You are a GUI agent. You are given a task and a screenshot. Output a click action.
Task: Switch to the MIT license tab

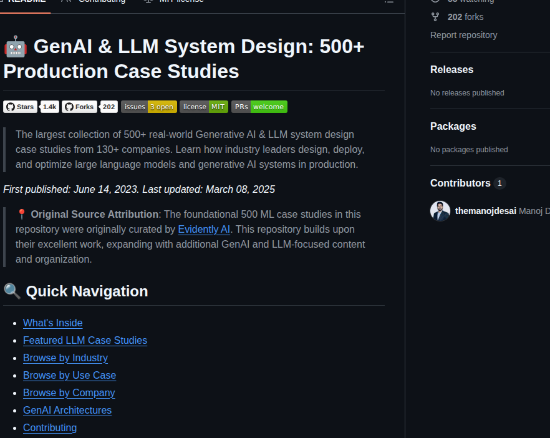coord(175,2)
